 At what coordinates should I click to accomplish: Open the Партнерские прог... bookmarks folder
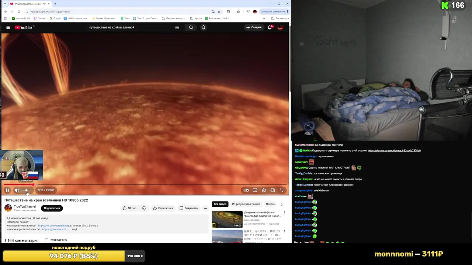point(174,18)
